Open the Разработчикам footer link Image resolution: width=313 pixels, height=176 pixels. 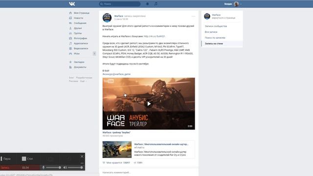pyautogui.click(x=84, y=78)
